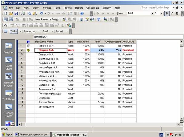
Task: Click the Resource Name column header
Action: tap(51, 42)
